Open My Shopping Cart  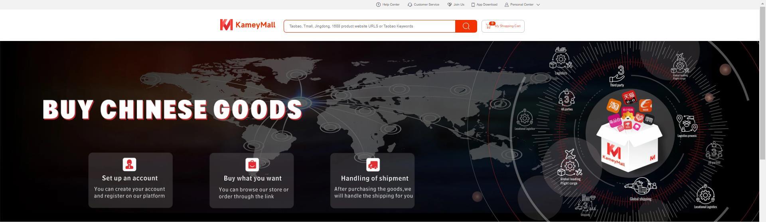pyautogui.click(x=503, y=26)
